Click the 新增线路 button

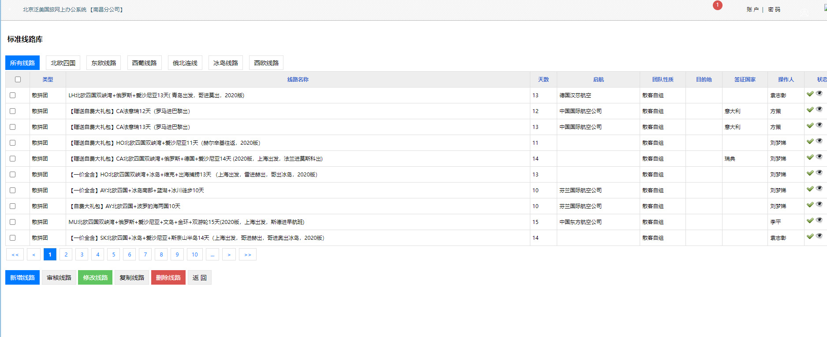tap(22, 278)
